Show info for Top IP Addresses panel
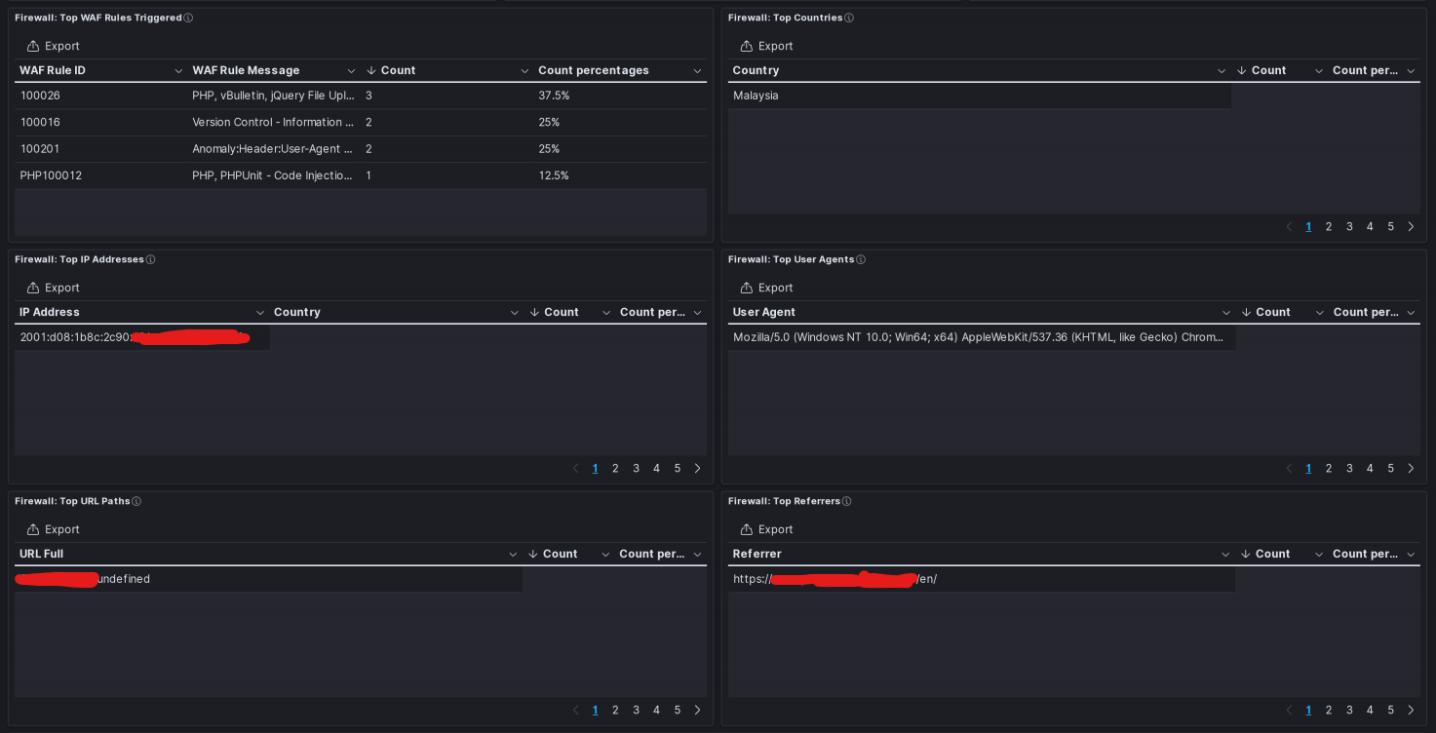This screenshot has width=1436, height=733. click(x=150, y=259)
